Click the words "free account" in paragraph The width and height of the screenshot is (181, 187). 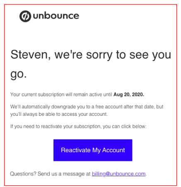click(x=109, y=107)
